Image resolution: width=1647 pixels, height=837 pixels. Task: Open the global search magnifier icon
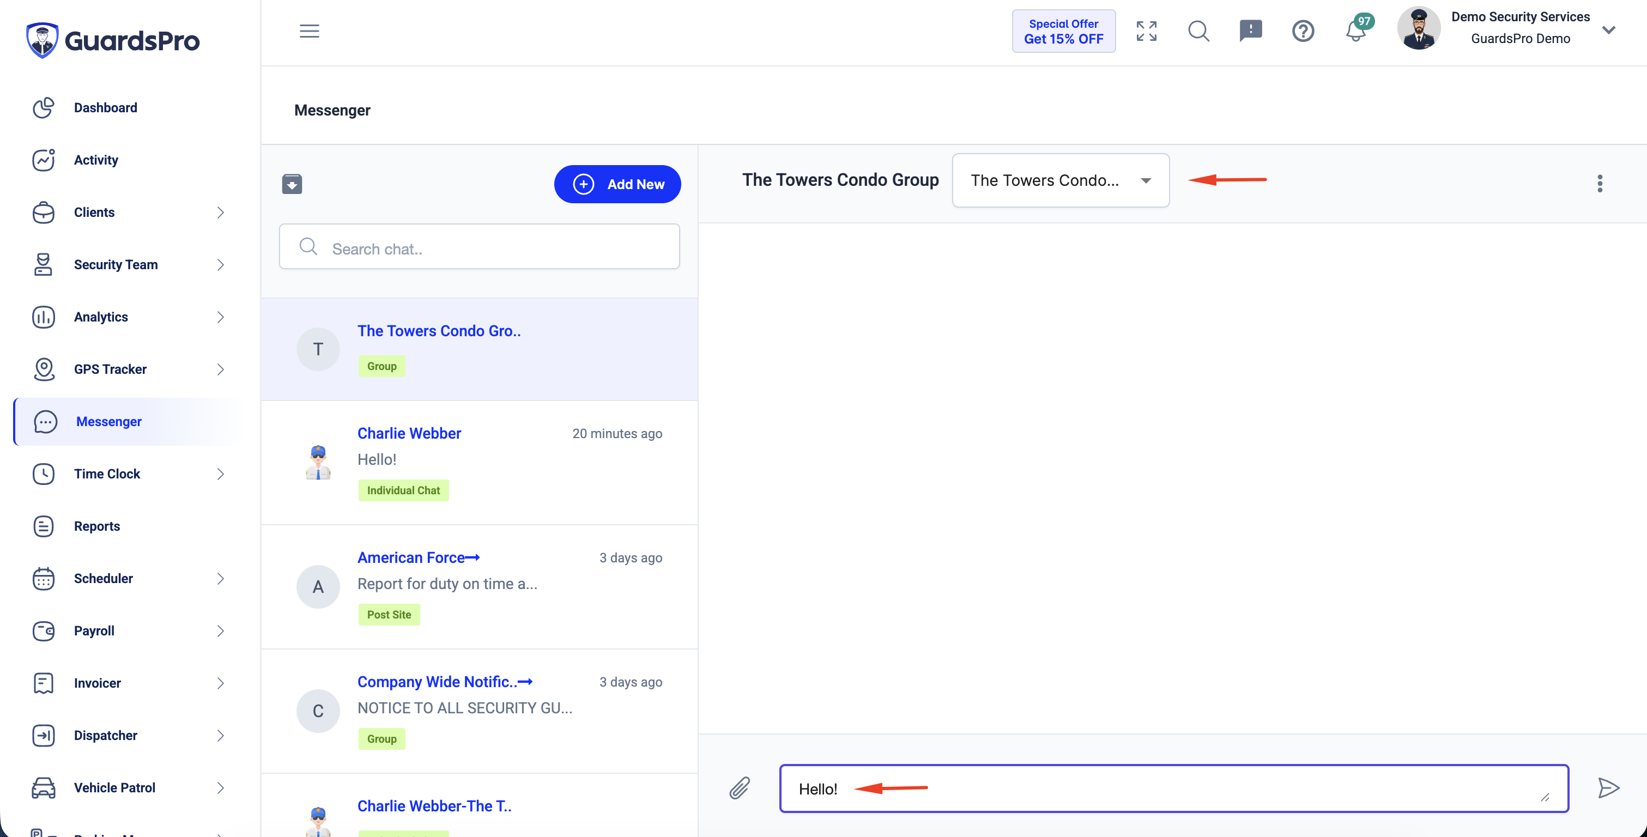pyautogui.click(x=1199, y=31)
